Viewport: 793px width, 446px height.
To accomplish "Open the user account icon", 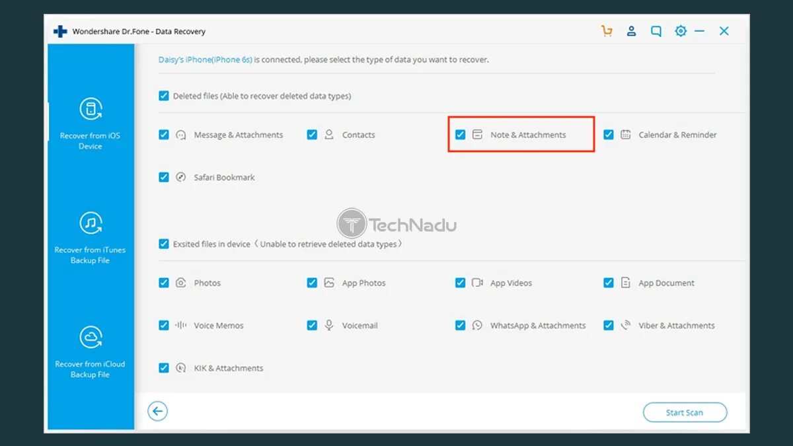I will (x=631, y=31).
